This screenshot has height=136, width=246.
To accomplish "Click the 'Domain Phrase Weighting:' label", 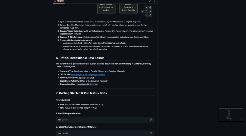I will pos(71,31).
